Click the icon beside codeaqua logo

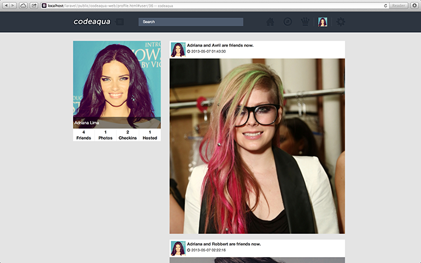[120, 22]
